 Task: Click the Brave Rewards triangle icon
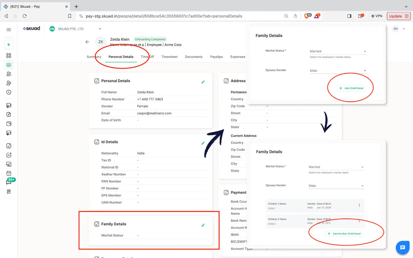coord(317,16)
